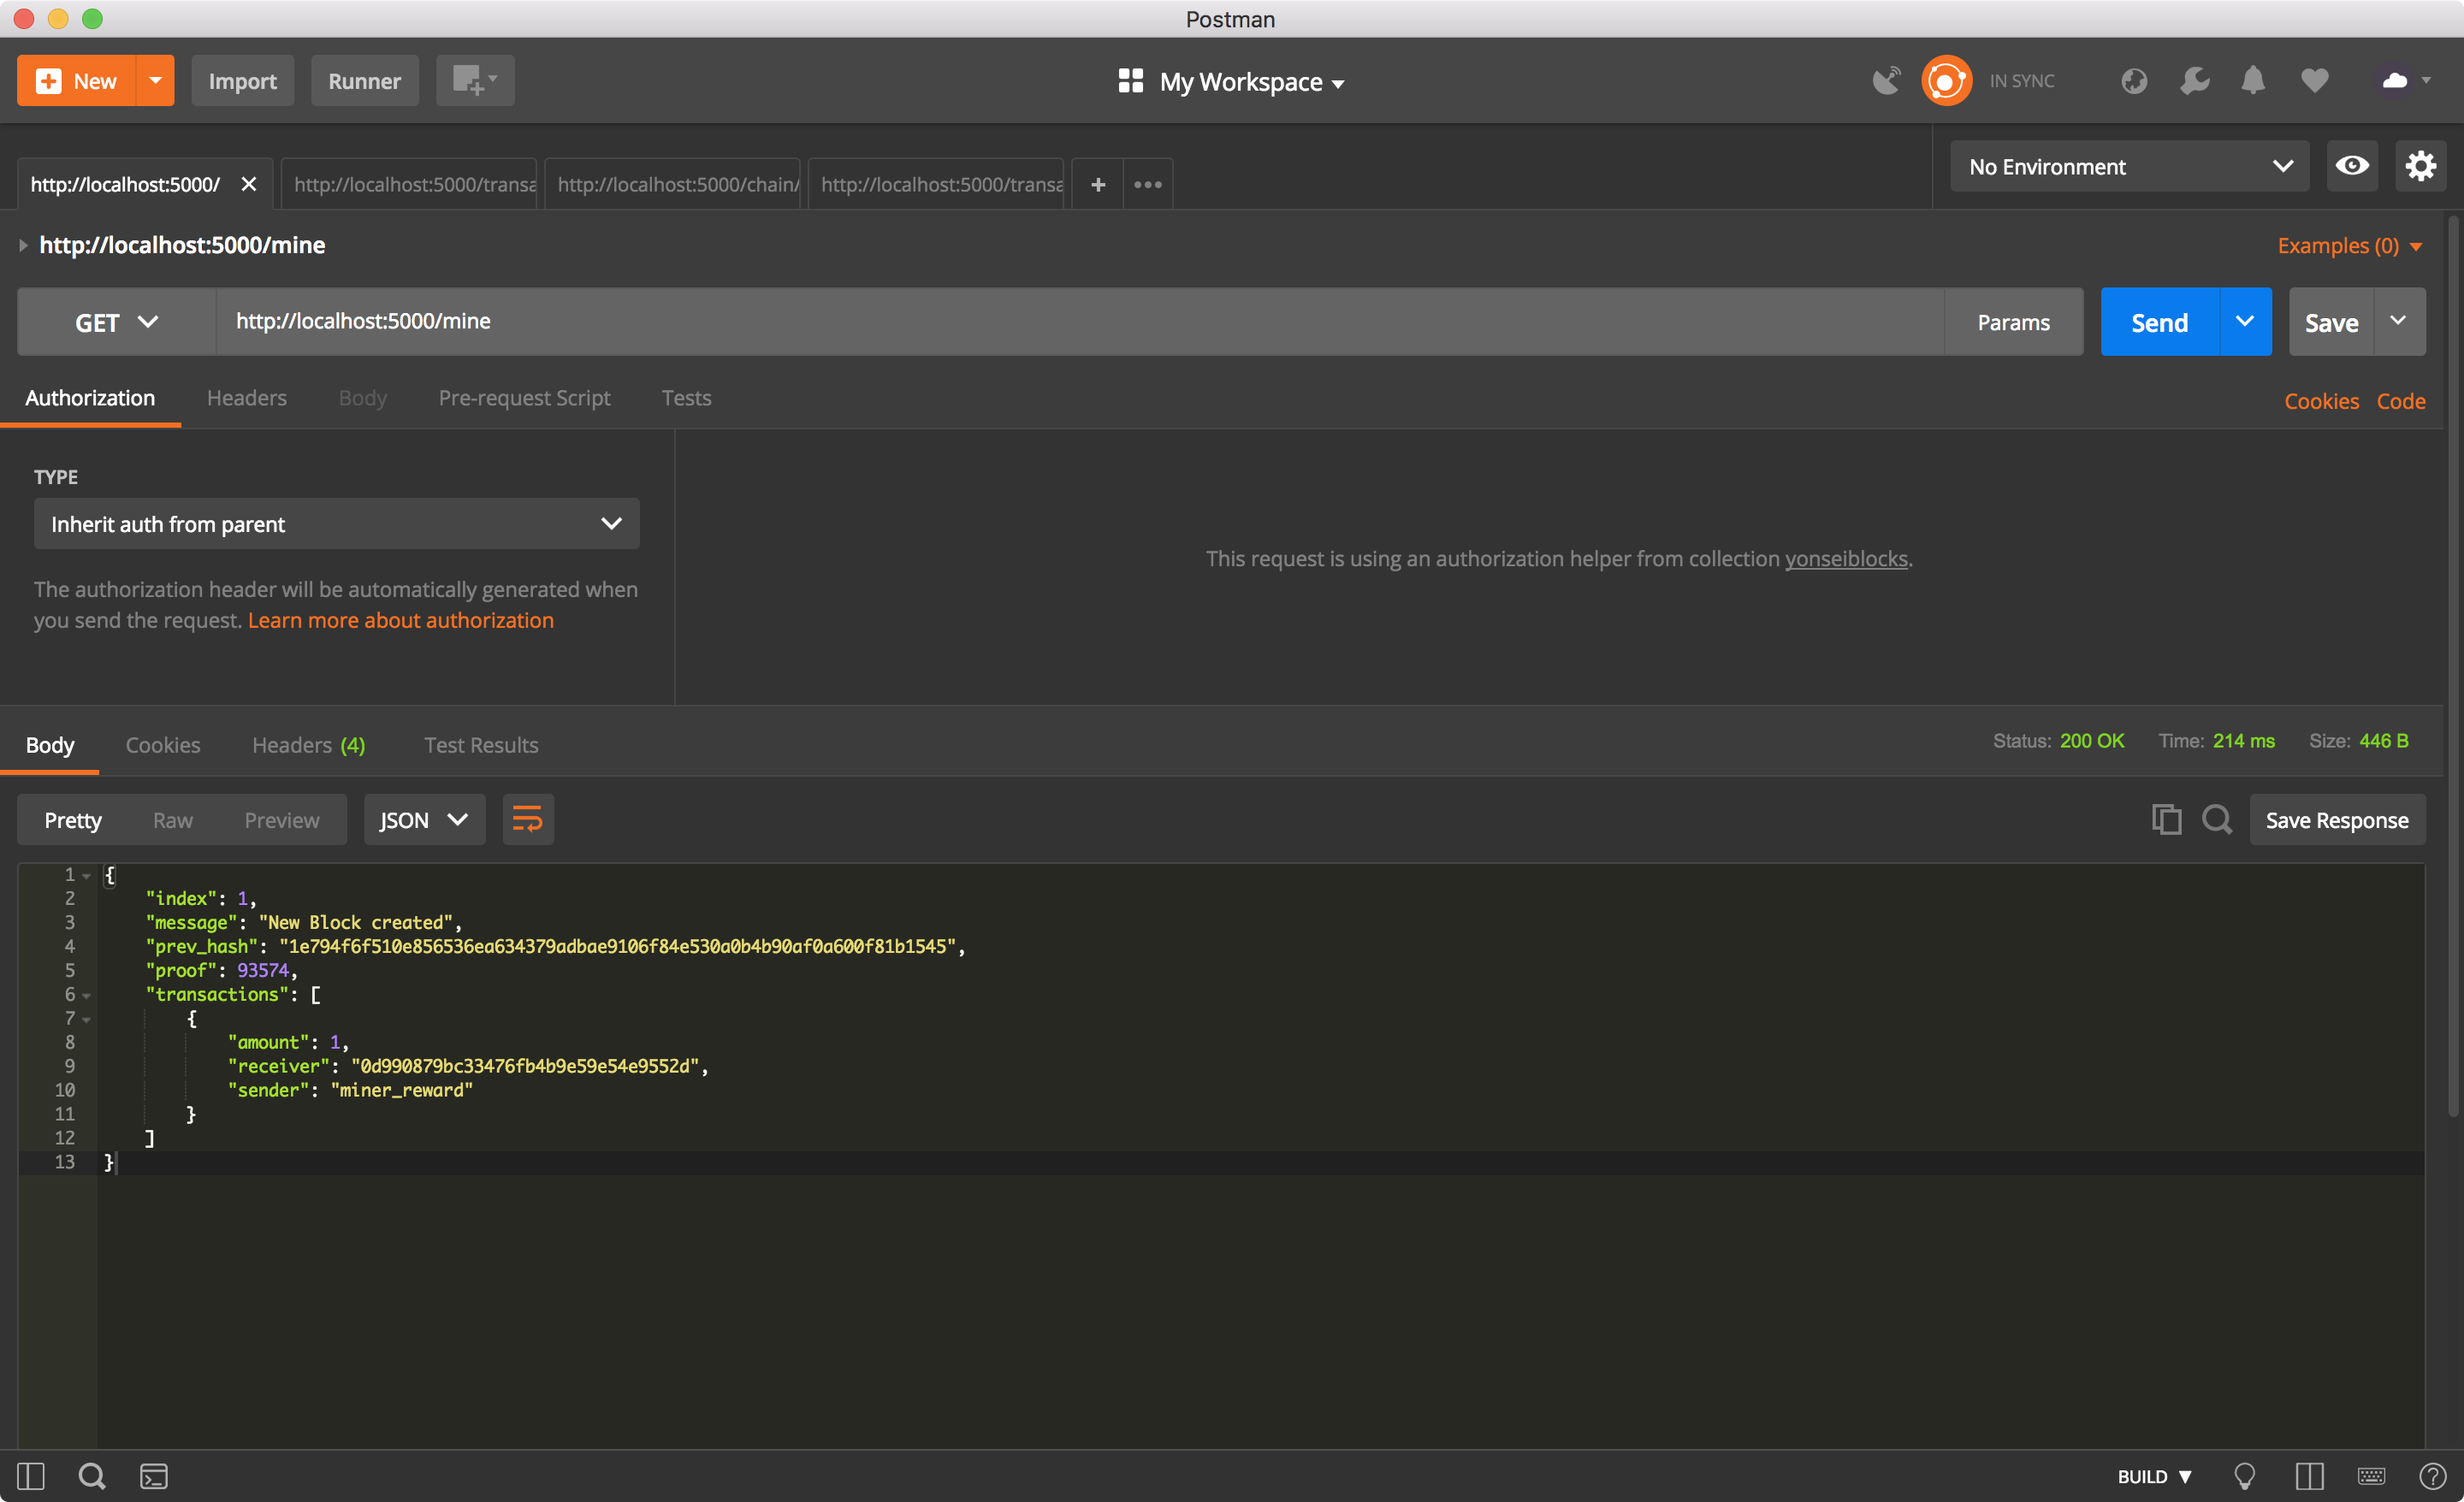This screenshot has width=2464, height=1502.
Task: Select the request Headers tab
Action: [246, 398]
